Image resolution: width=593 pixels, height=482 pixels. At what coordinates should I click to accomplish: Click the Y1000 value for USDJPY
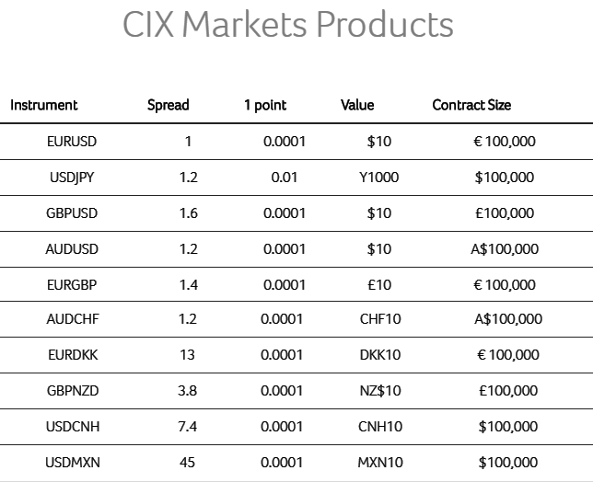tap(378, 178)
